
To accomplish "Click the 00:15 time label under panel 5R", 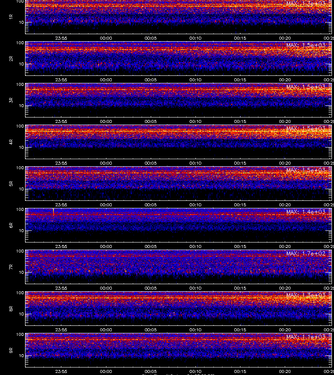I will pyautogui.click(x=240, y=205).
